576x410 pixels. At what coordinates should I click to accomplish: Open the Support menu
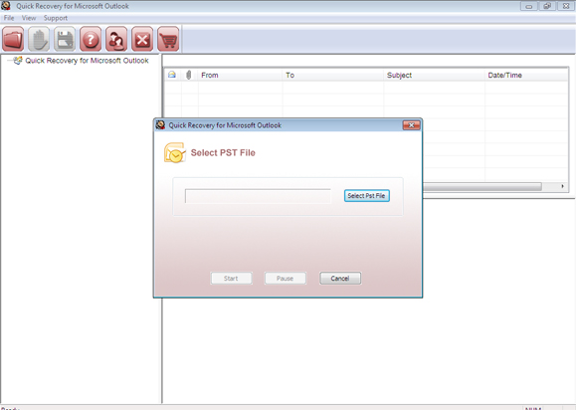point(56,18)
